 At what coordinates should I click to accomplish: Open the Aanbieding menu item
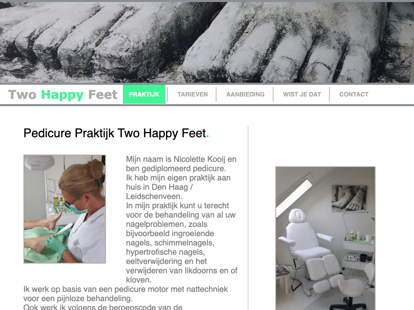point(245,94)
